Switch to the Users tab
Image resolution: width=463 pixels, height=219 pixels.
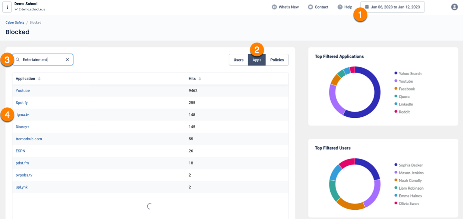(x=238, y=60)
